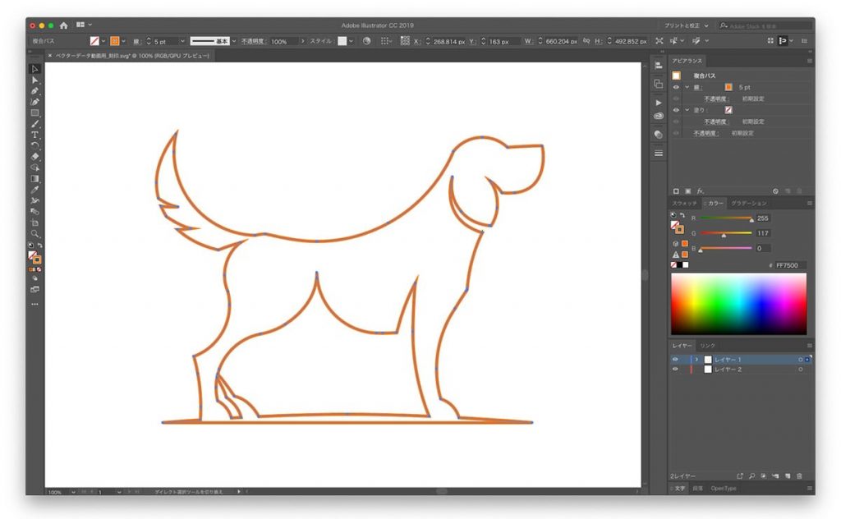This screenshot has width=841, height=519.
Task: Click the 不透明度 link in control bar
Action: (x=254, y=41)
